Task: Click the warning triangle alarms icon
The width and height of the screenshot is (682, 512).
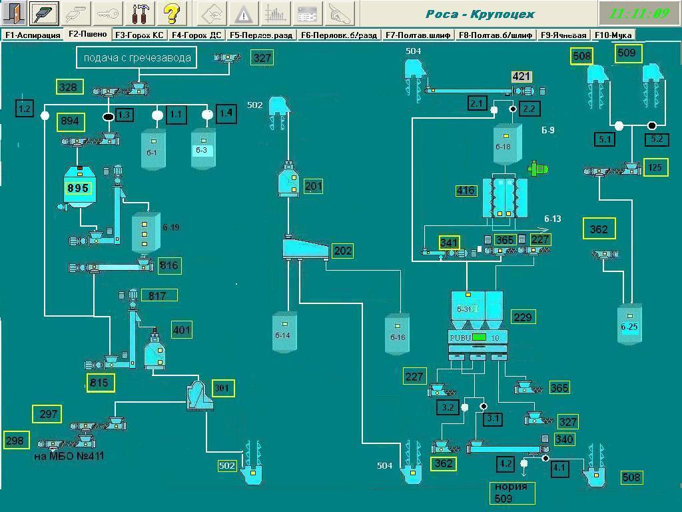Action: pos(244,13)
